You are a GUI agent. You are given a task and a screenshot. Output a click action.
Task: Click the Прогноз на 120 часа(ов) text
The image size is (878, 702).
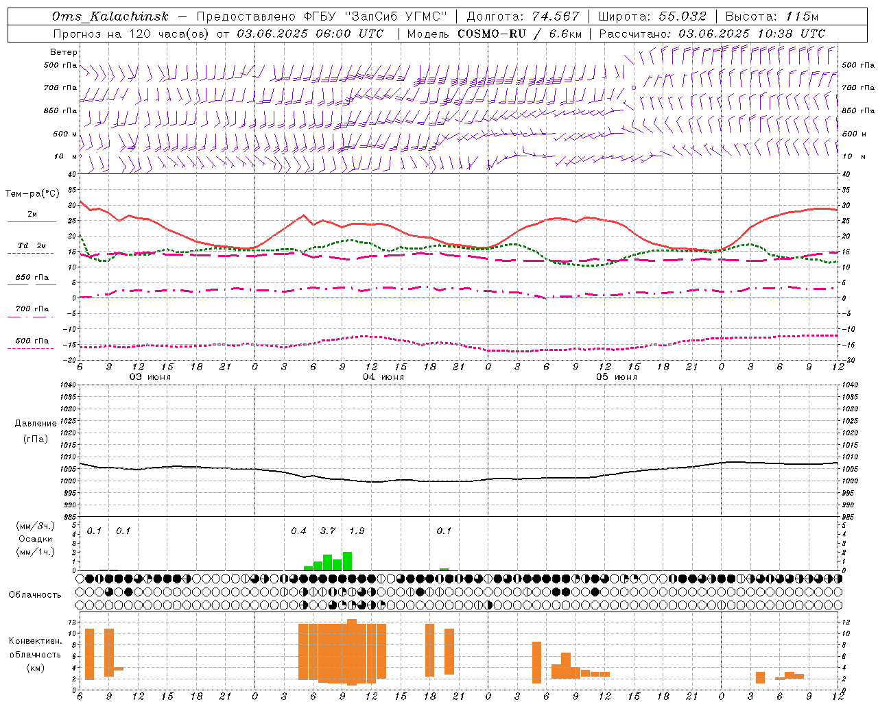132,34
